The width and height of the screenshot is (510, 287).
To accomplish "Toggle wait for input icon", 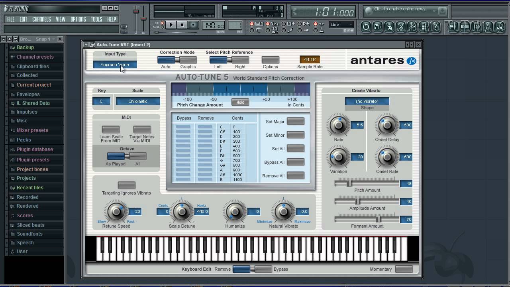I will [273, 30].
